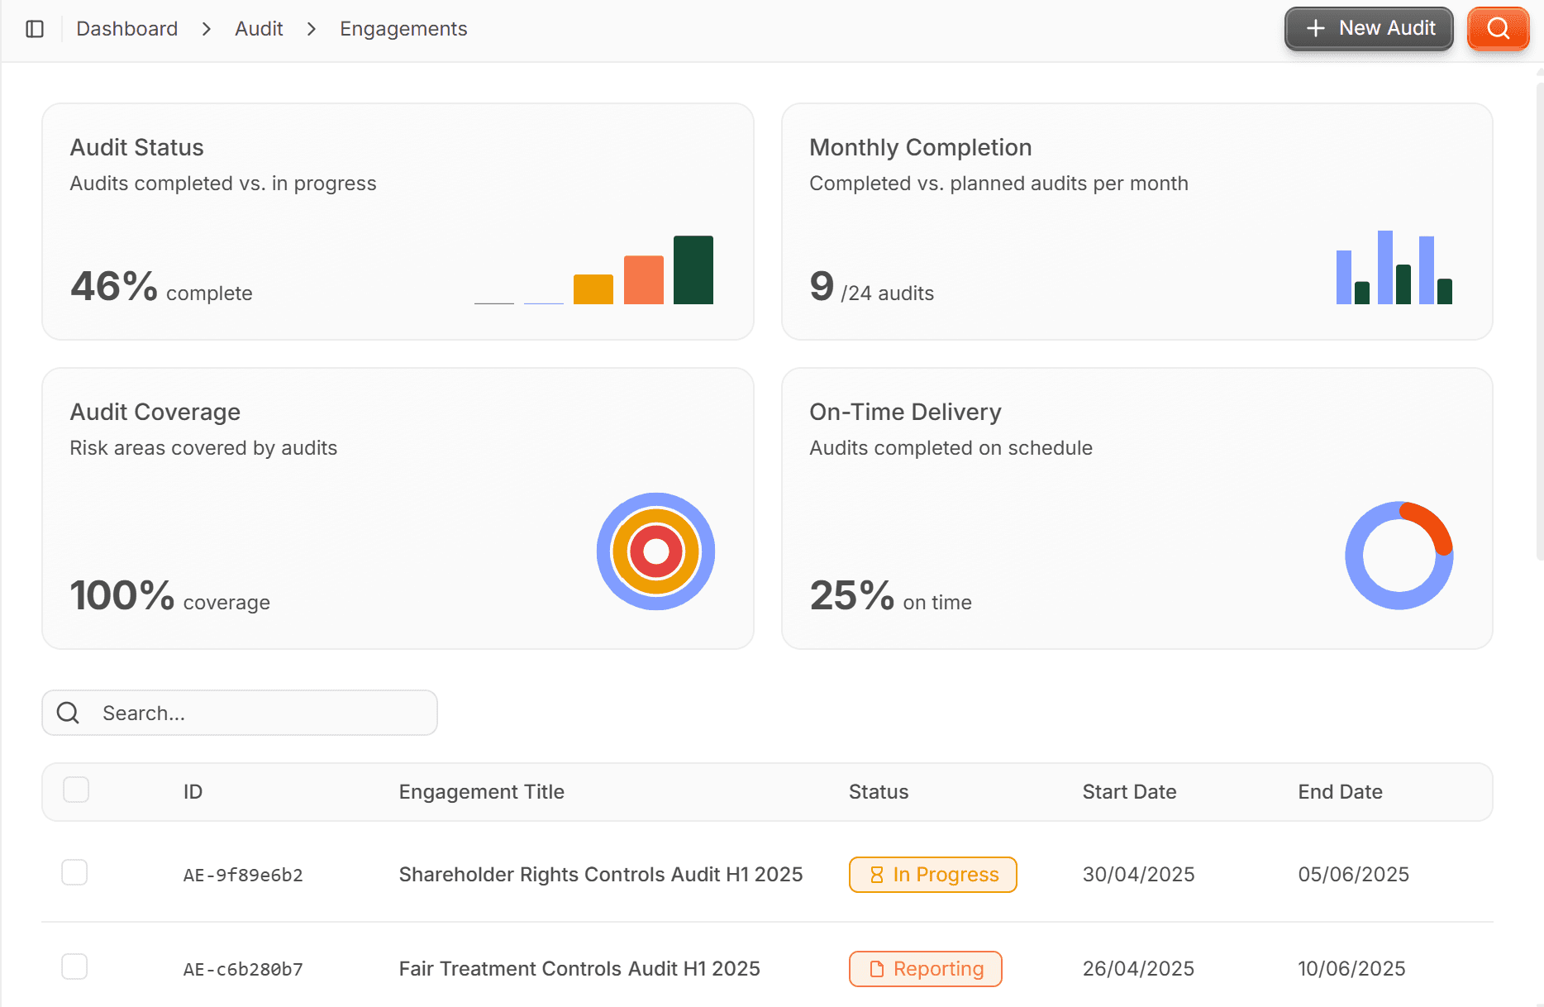Open search via the orange magnifier button
Viewport: 1544px width, 1007px height.
pyautogui.click(x=1498, y=28)
